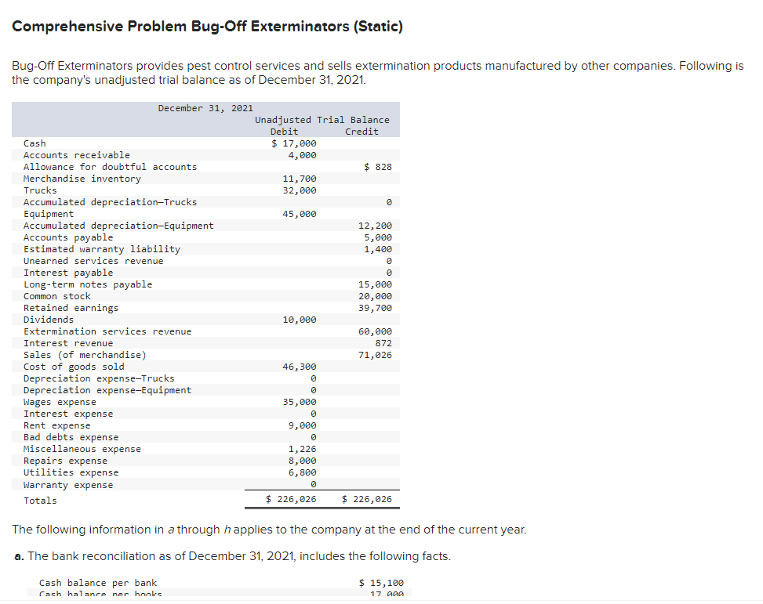The width and height of the screenshot is (763, 604).
Task: Click the Dividends value '10,000'
Action: tap(300, 320)
